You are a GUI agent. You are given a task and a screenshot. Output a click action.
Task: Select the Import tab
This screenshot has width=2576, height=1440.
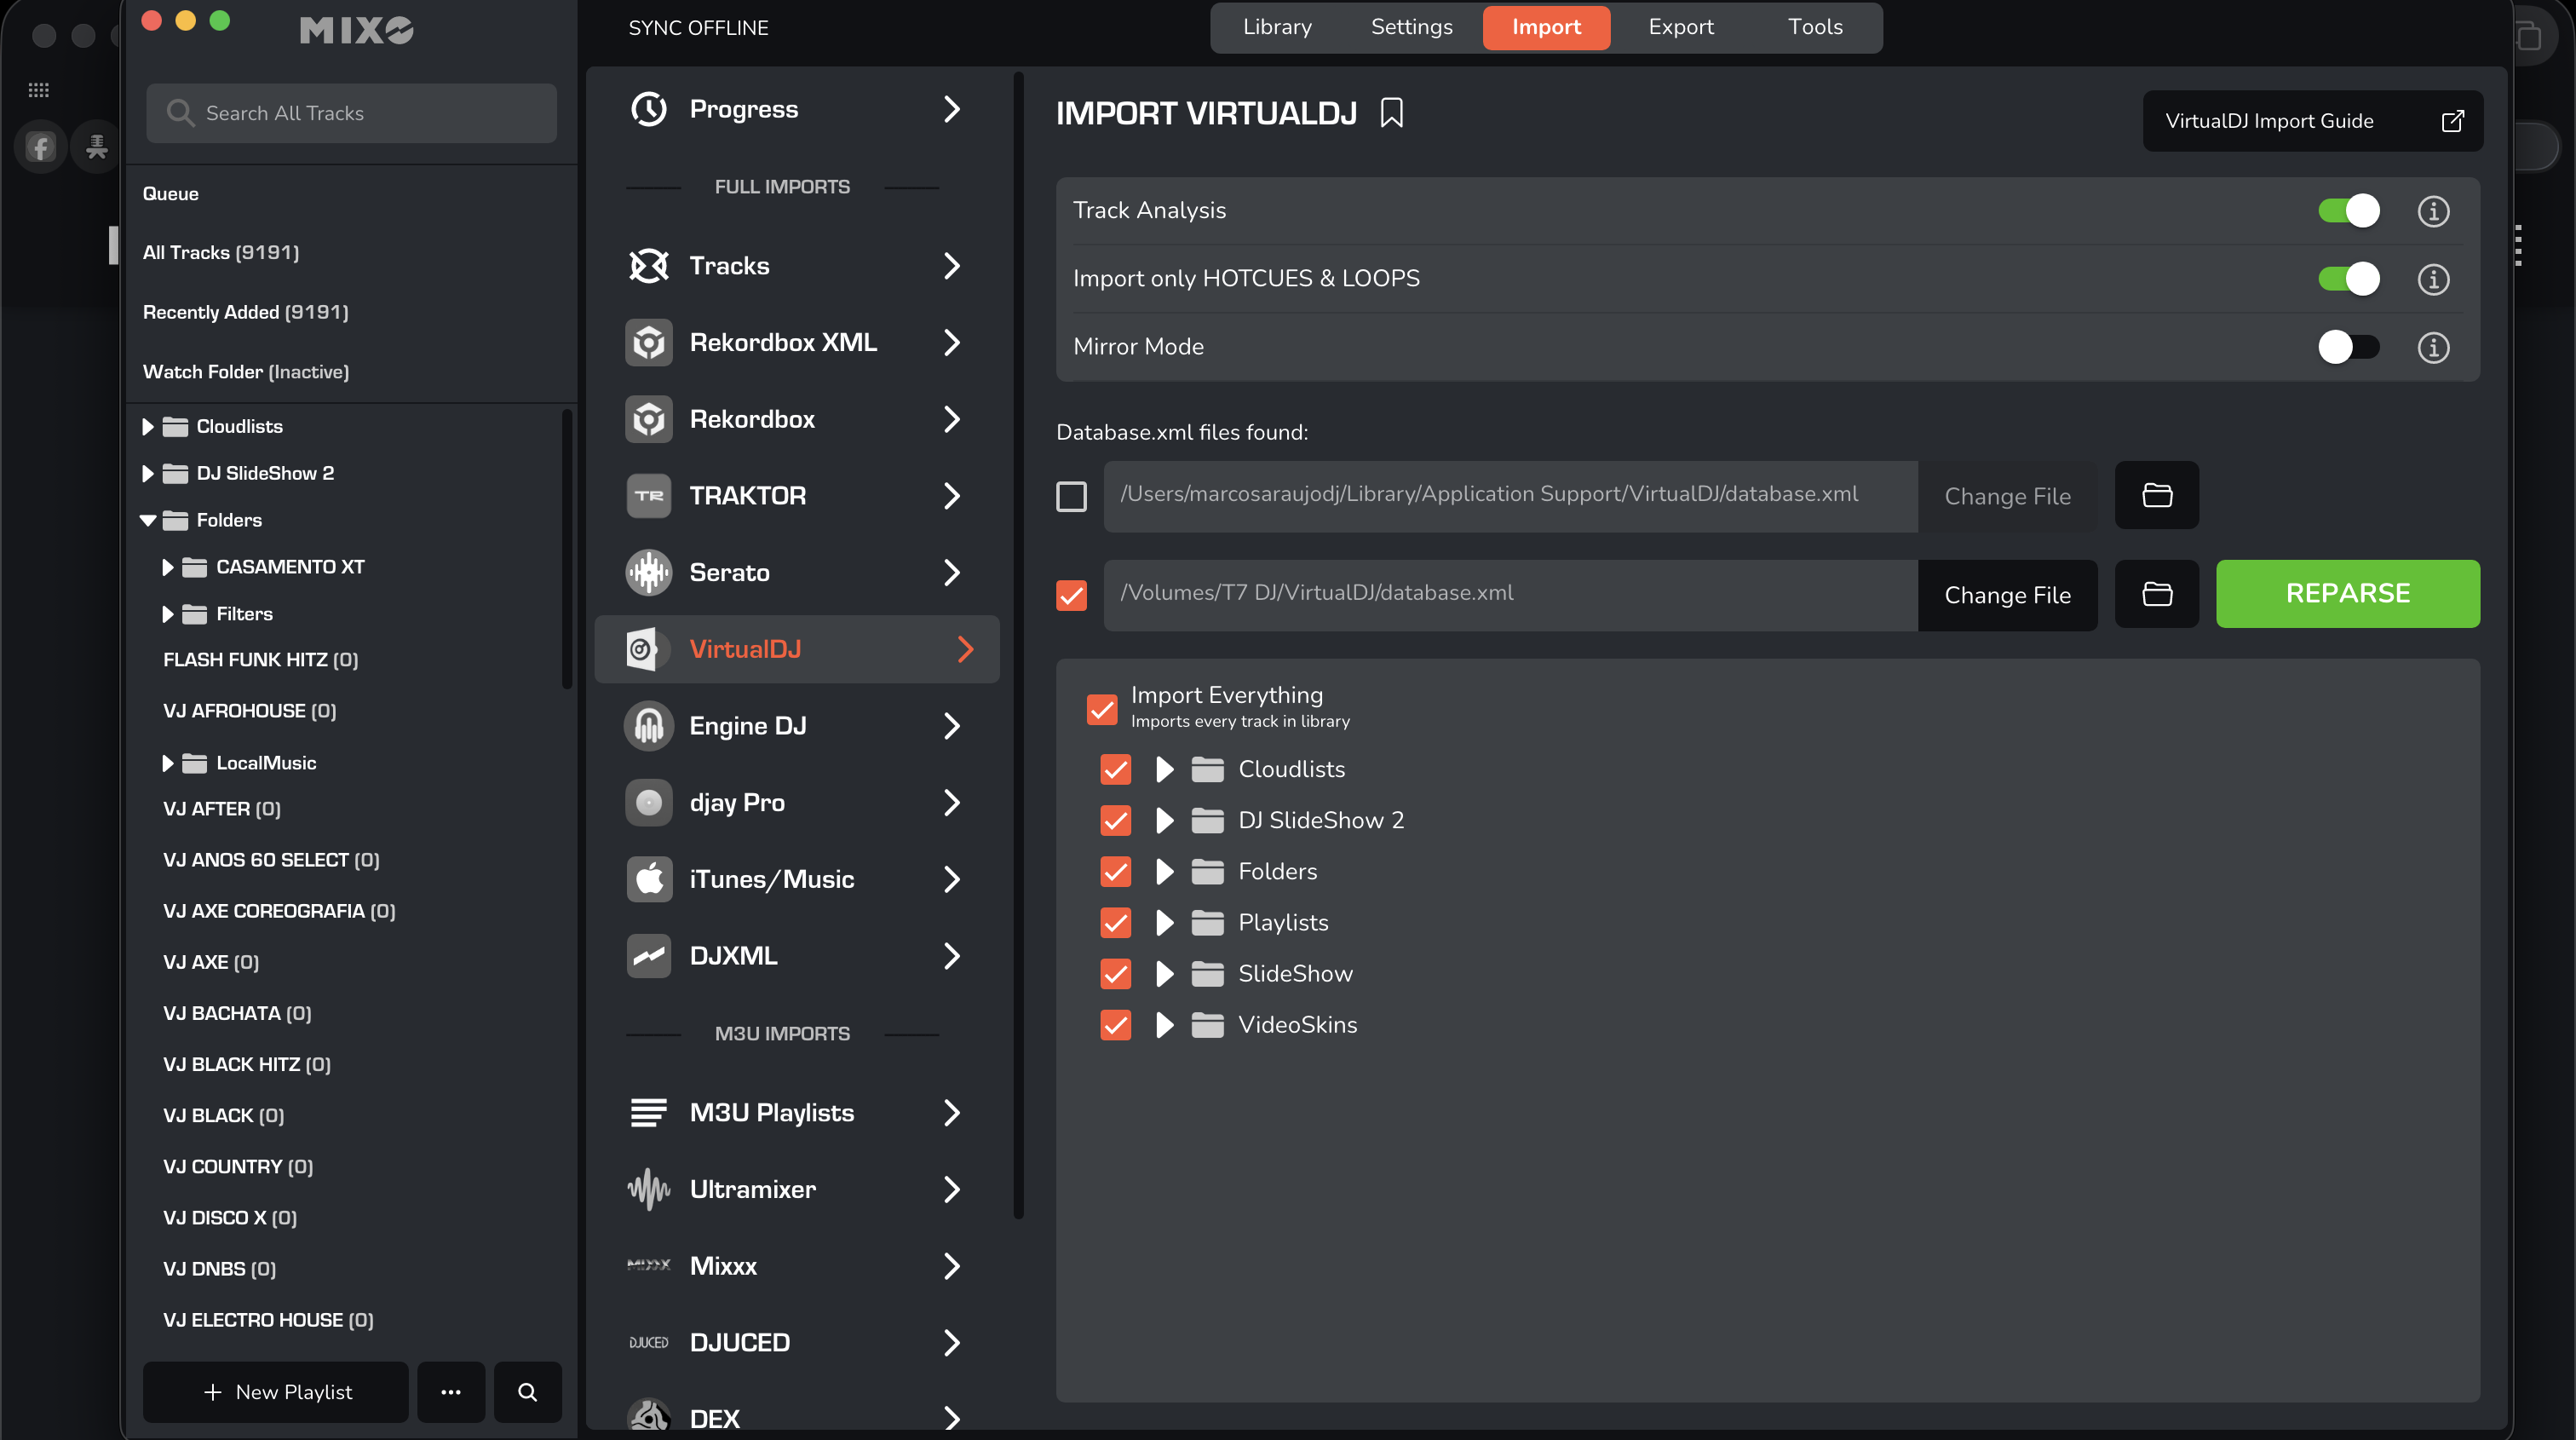[1546, 27]
